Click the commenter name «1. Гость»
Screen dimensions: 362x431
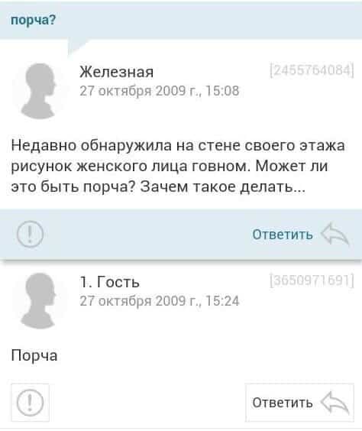(109, 282)
